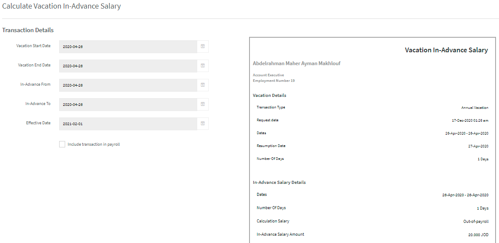
Task: Open calendar picker for In-Advance To
Action: click(203, 104)
